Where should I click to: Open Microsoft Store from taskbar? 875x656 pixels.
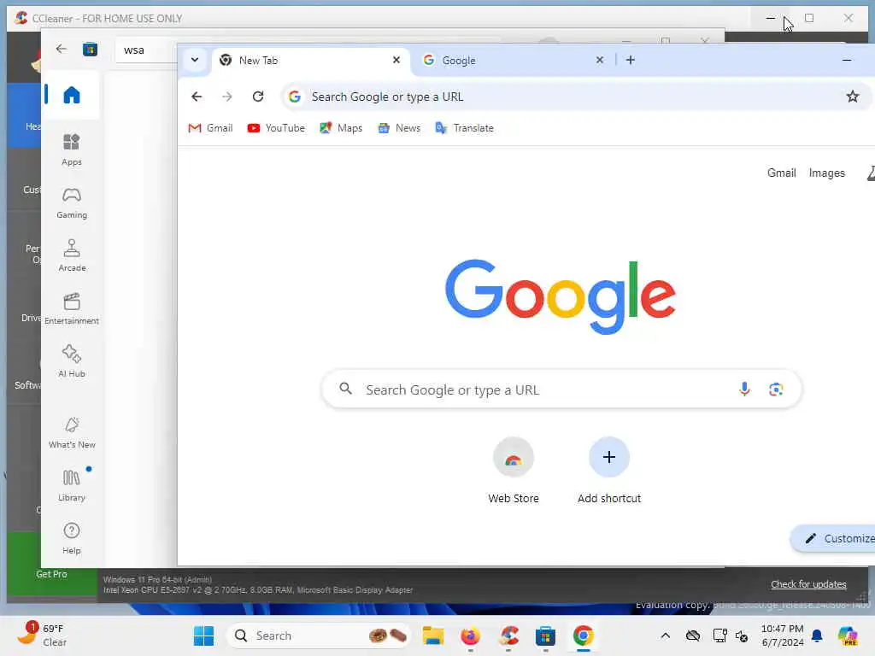tap(545, 635)
